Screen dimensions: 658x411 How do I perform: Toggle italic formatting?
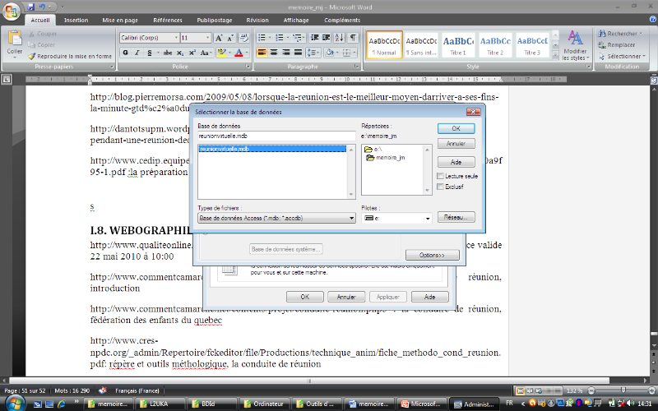coord(137,53)
